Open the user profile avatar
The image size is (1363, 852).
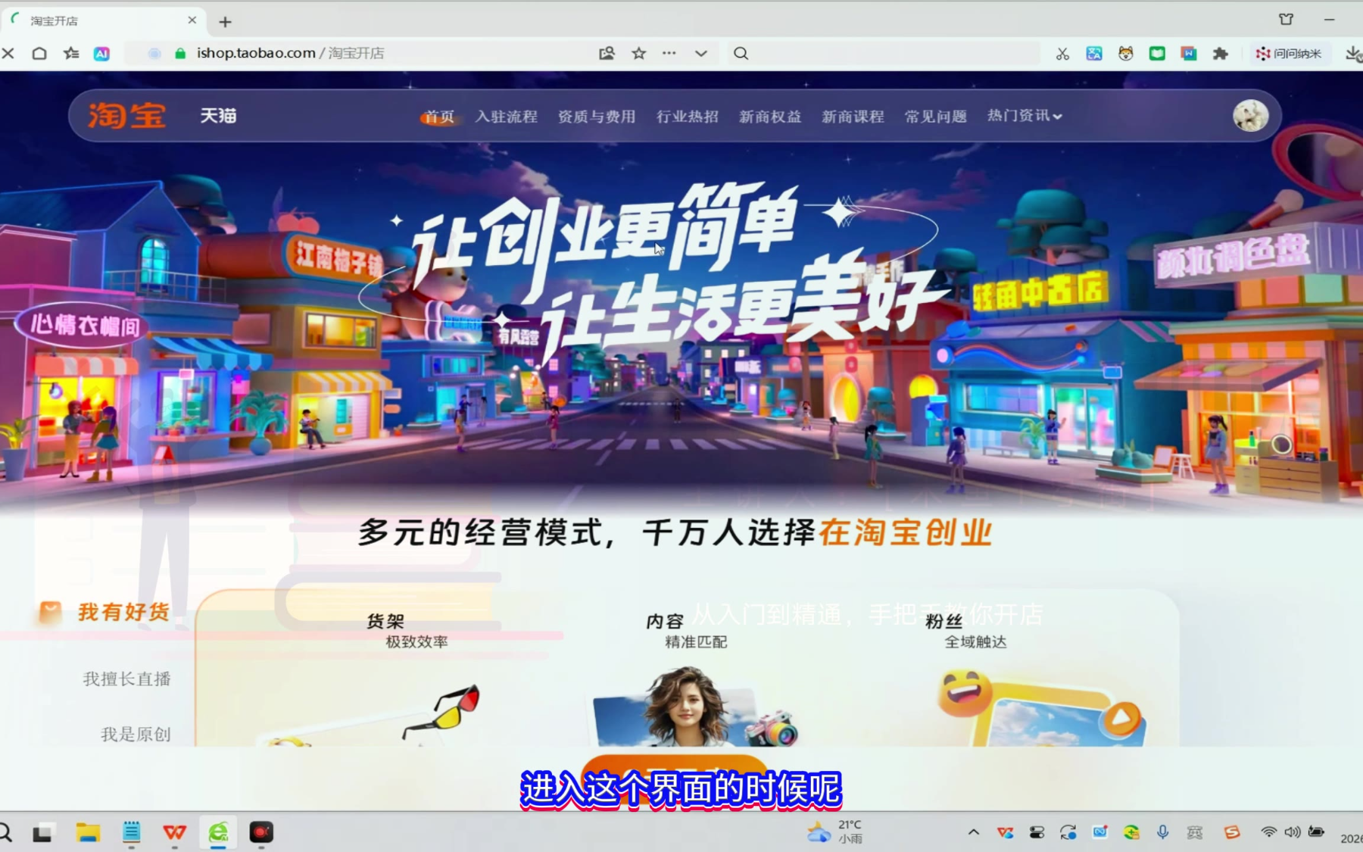point(1250,116)
